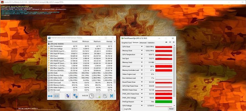Screen dimensions: 246x111
Task: Select the Sensors tab in GPU-Z
Action: click(x=135, y=42)
